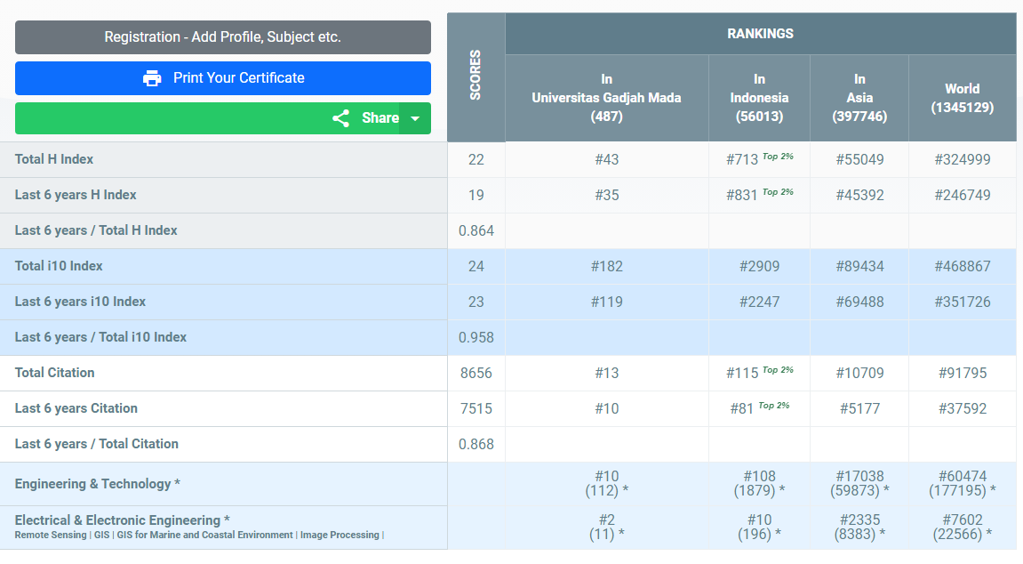Select the In Asia column header
1023x564 pixels.
(859, 98)
